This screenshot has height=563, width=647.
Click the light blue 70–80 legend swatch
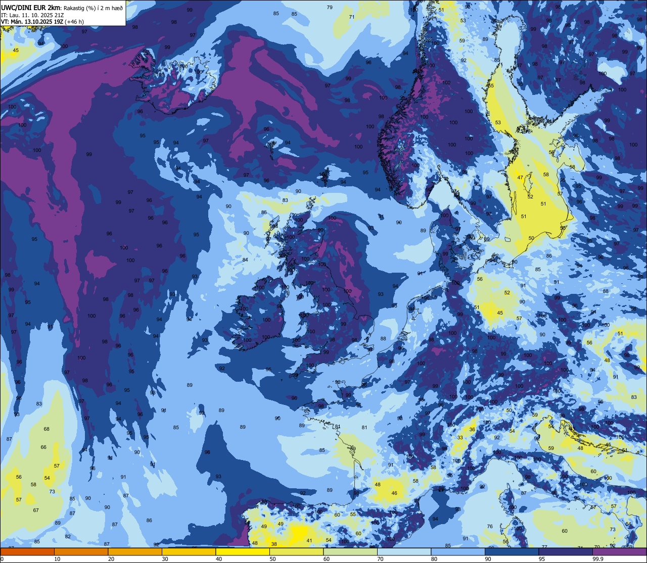click(x=404, y=551)
